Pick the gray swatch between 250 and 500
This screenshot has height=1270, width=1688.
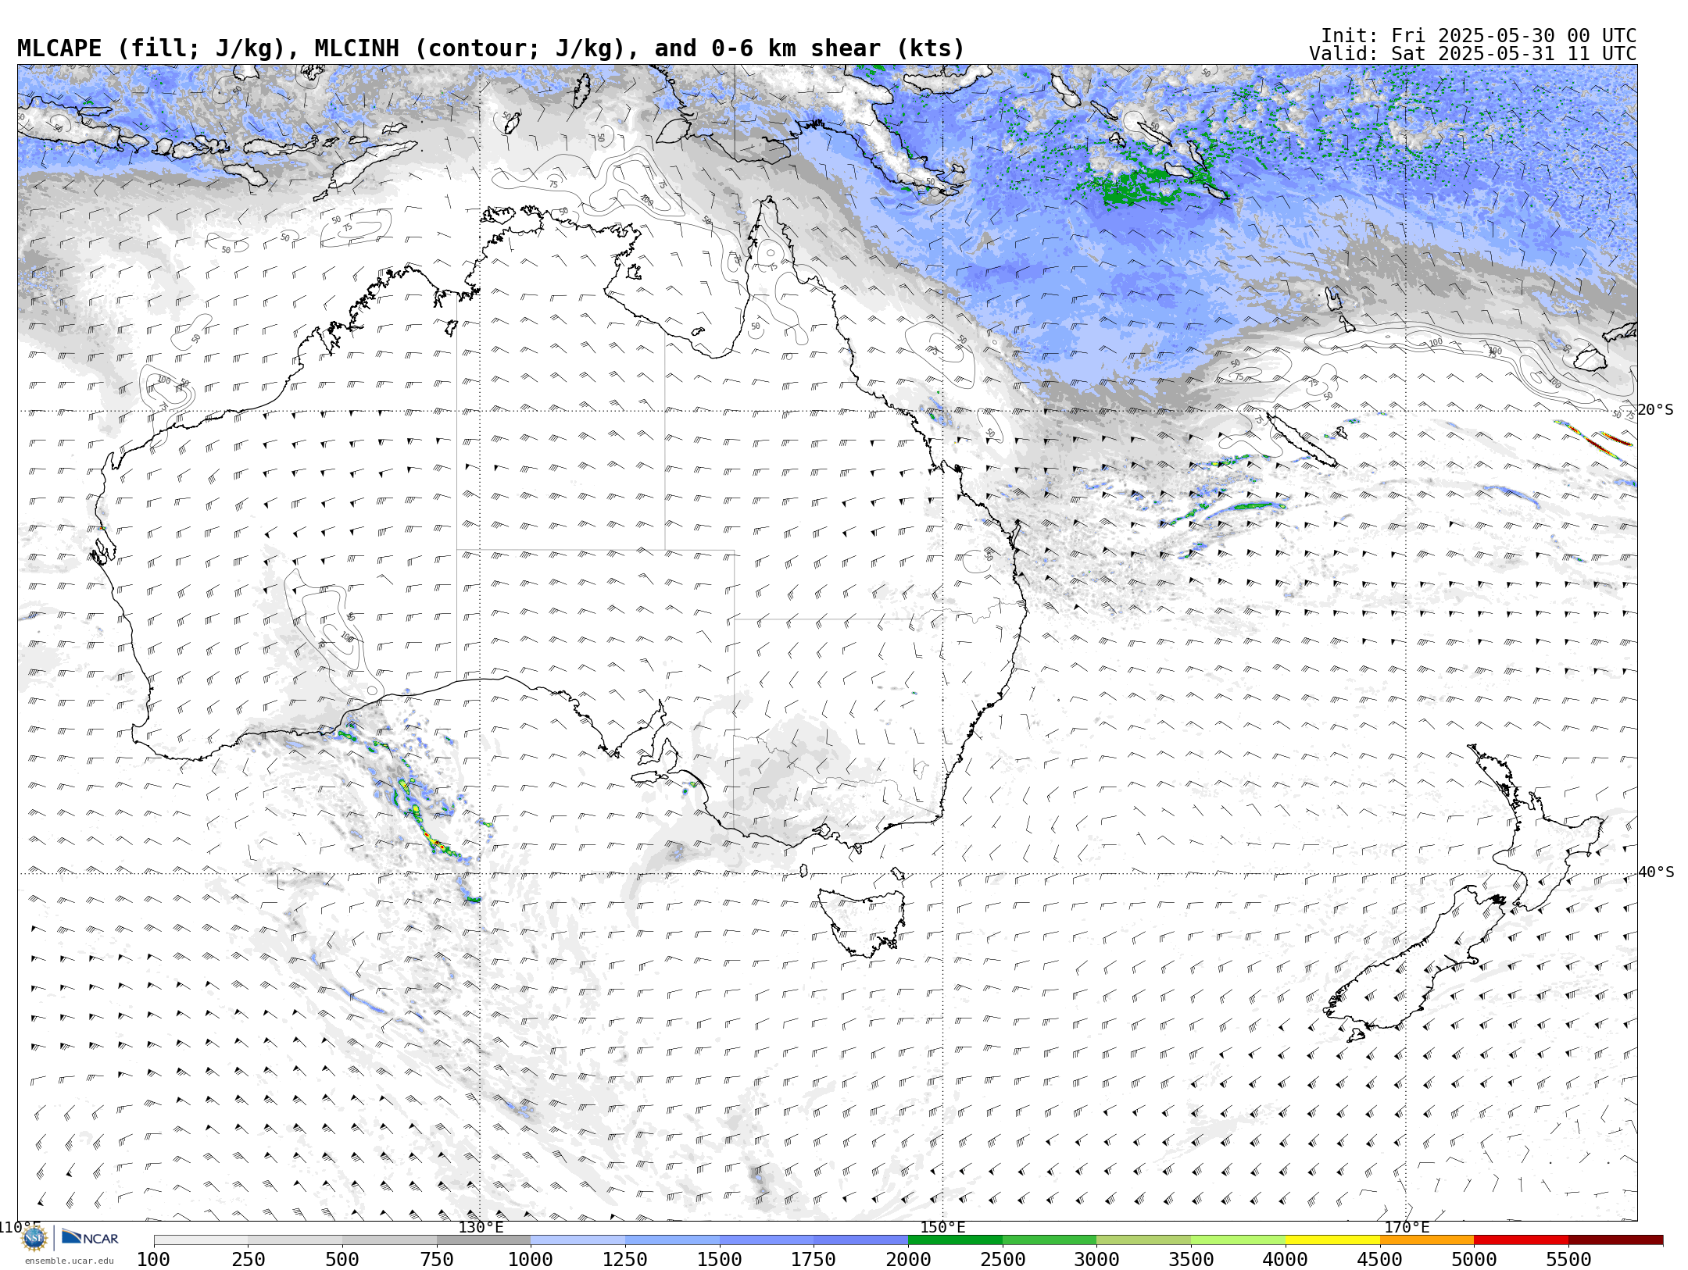pos(295,1240)
